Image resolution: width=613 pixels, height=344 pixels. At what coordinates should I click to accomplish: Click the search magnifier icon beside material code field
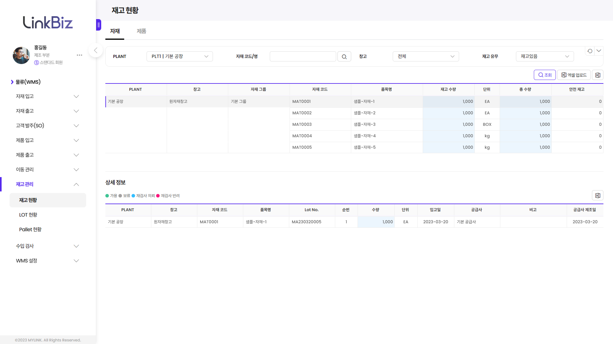[x=344, y=57]
